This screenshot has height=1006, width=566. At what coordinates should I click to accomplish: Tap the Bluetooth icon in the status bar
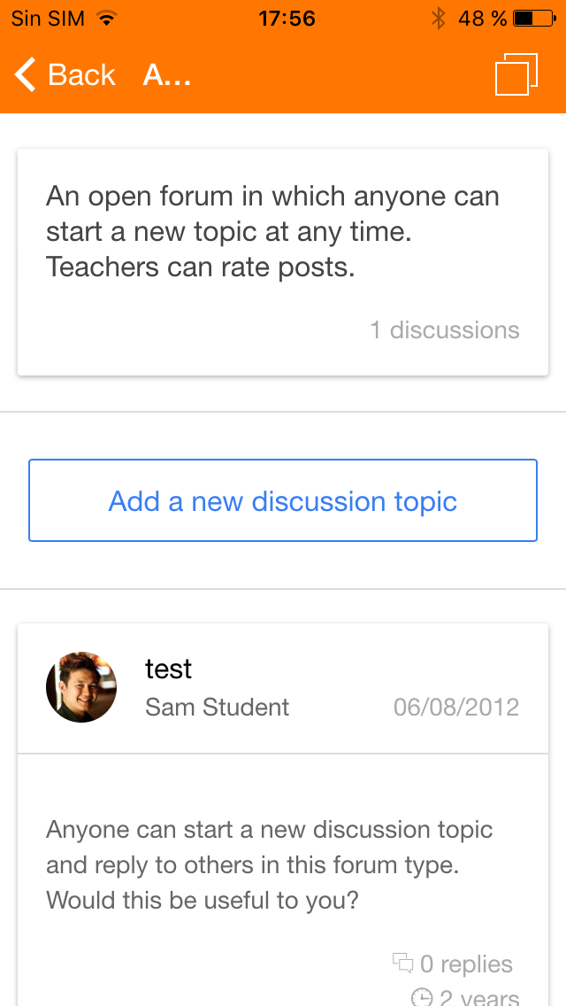coord(438,18)
